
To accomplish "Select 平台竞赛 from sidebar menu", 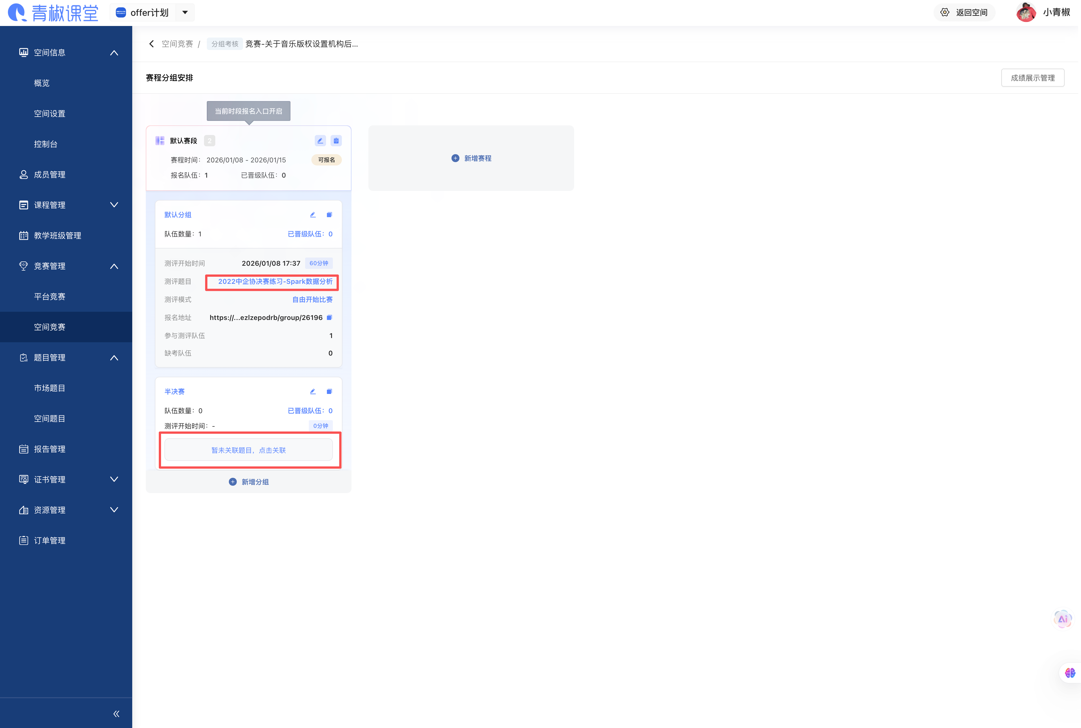I will pyautogui.click(x=49, y=297).
